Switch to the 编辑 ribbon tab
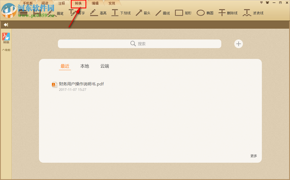 click(x=95, y=3)
